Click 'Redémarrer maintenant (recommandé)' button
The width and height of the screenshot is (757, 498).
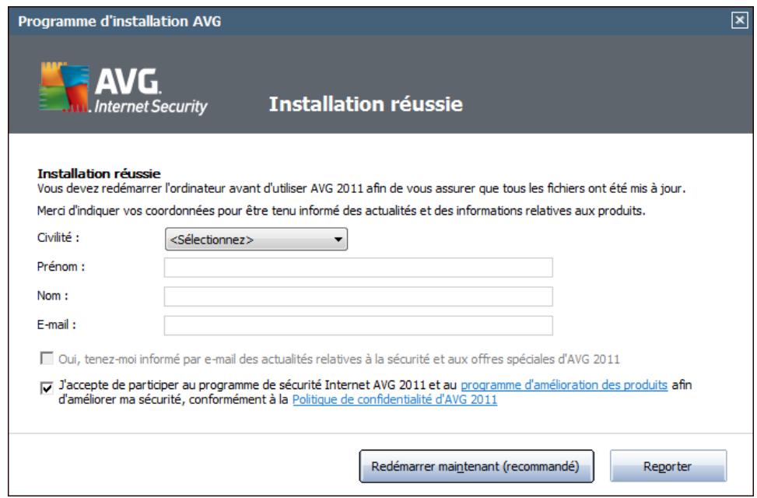click(x=476, y=466)
